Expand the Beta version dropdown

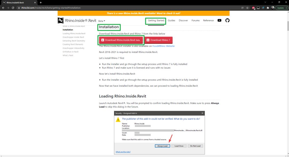(102, 21)
